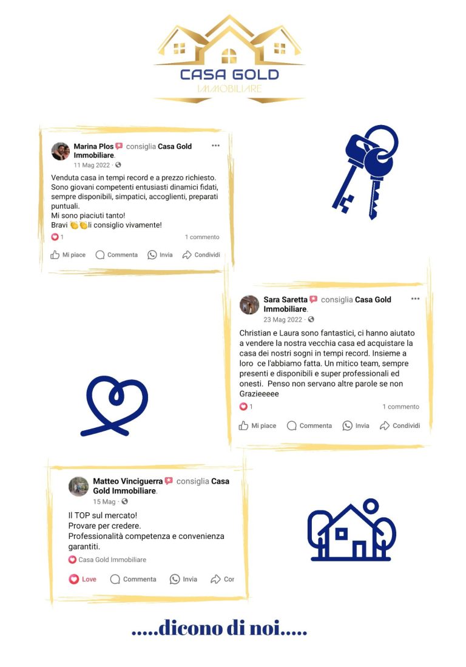Open Marina Plos profile name link

click(93, 146)
